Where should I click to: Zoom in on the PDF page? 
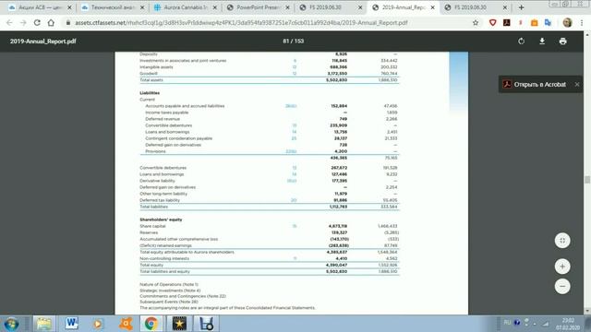[x=562, y=267]
